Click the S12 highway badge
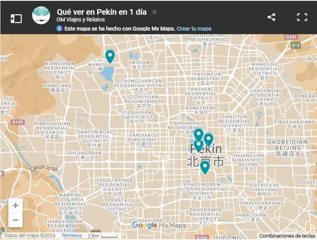 coord(296,45)
